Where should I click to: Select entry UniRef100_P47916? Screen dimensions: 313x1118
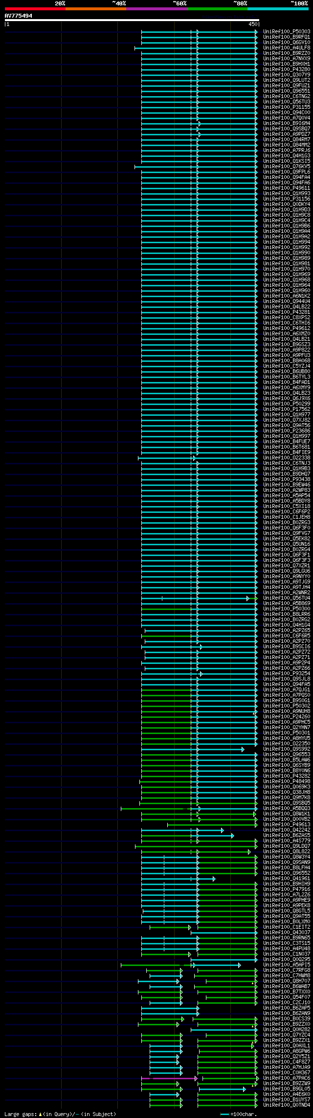coord(287,889)
